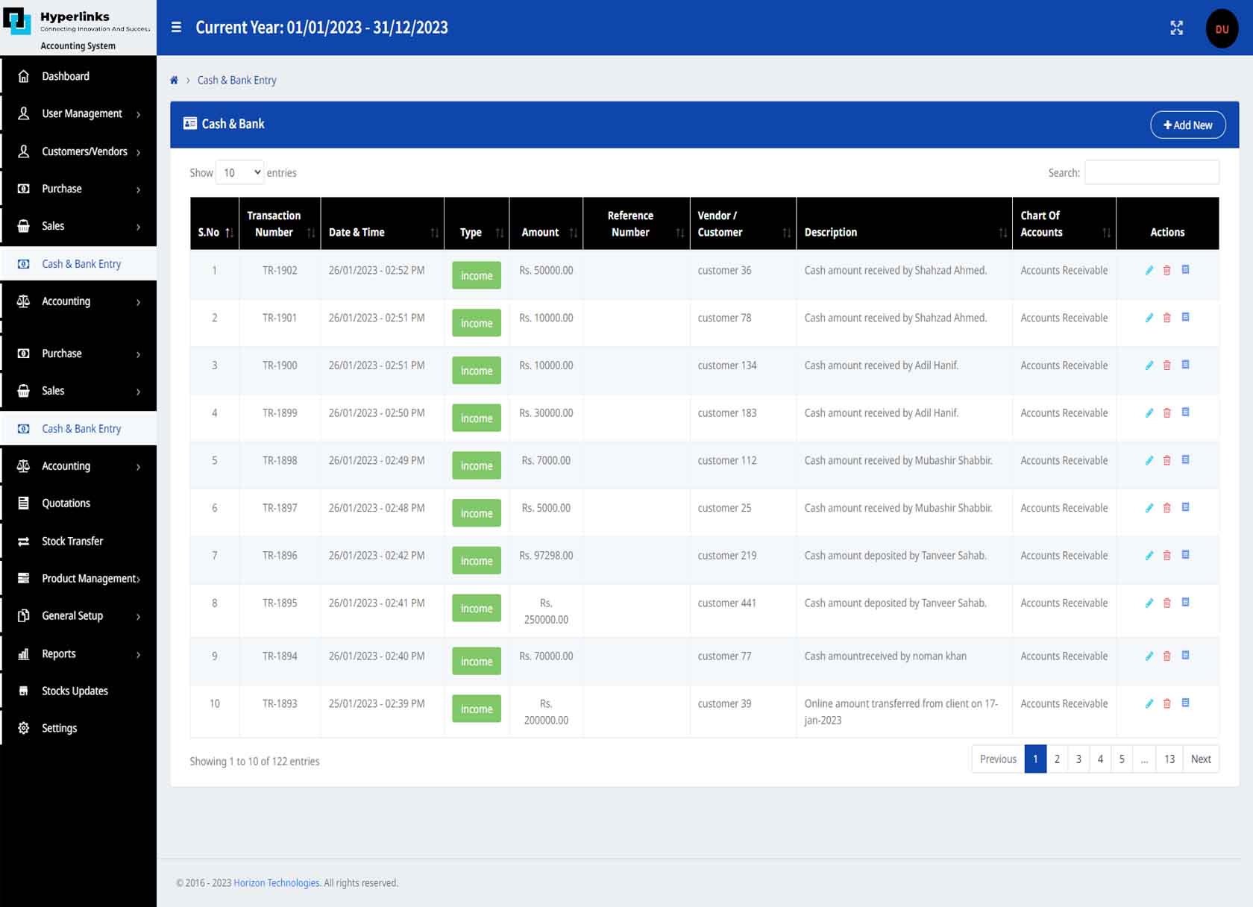Sort by Chart Of Accounts column

coord(1064,224)
